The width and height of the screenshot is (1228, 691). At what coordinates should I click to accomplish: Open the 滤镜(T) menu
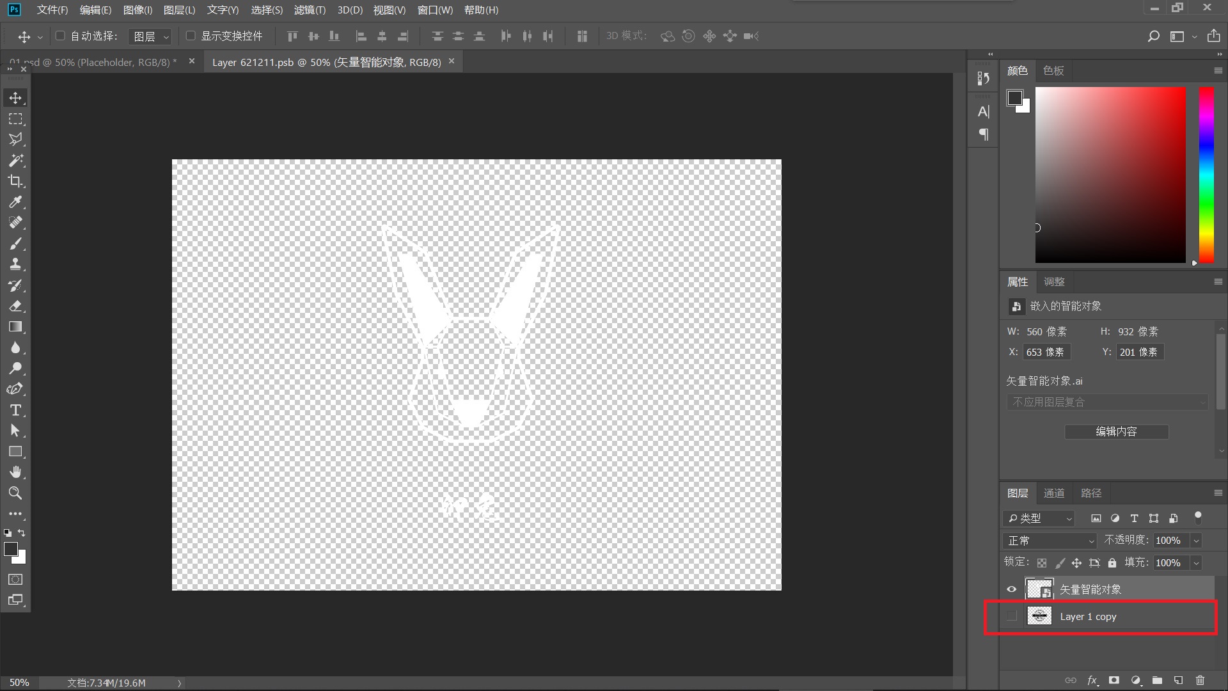tap(310, 10)
